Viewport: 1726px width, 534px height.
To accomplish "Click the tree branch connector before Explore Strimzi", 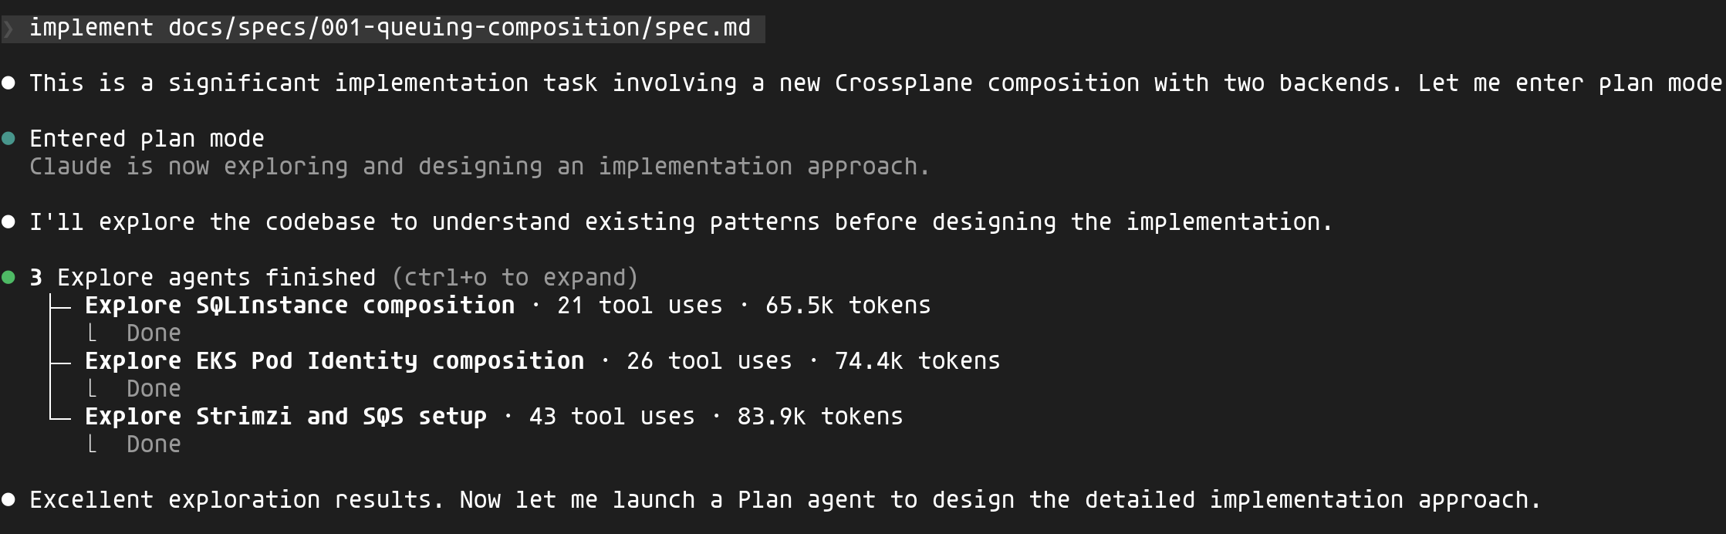I will (60, 417).
